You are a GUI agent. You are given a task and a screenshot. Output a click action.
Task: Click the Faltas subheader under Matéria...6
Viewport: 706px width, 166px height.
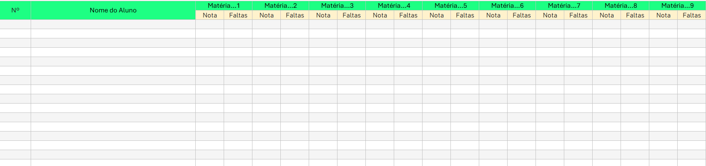point(522,15)
